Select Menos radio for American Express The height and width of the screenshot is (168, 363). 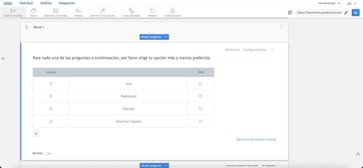[x=51, y=122]
